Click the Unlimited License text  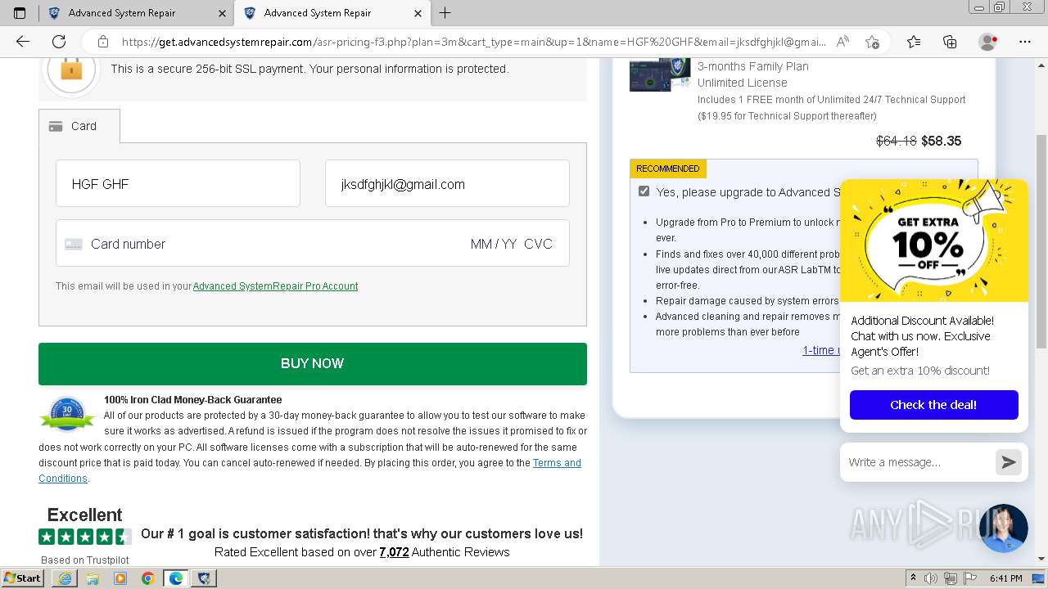(x=743, y=83)
